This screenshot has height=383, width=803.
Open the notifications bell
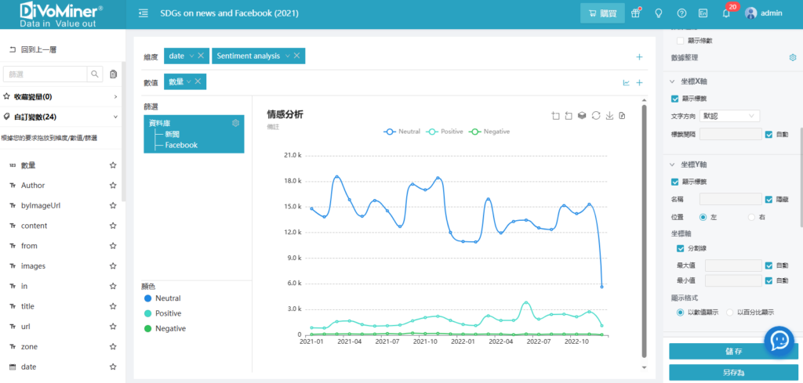pyautogui.click(x=725, y=13)
